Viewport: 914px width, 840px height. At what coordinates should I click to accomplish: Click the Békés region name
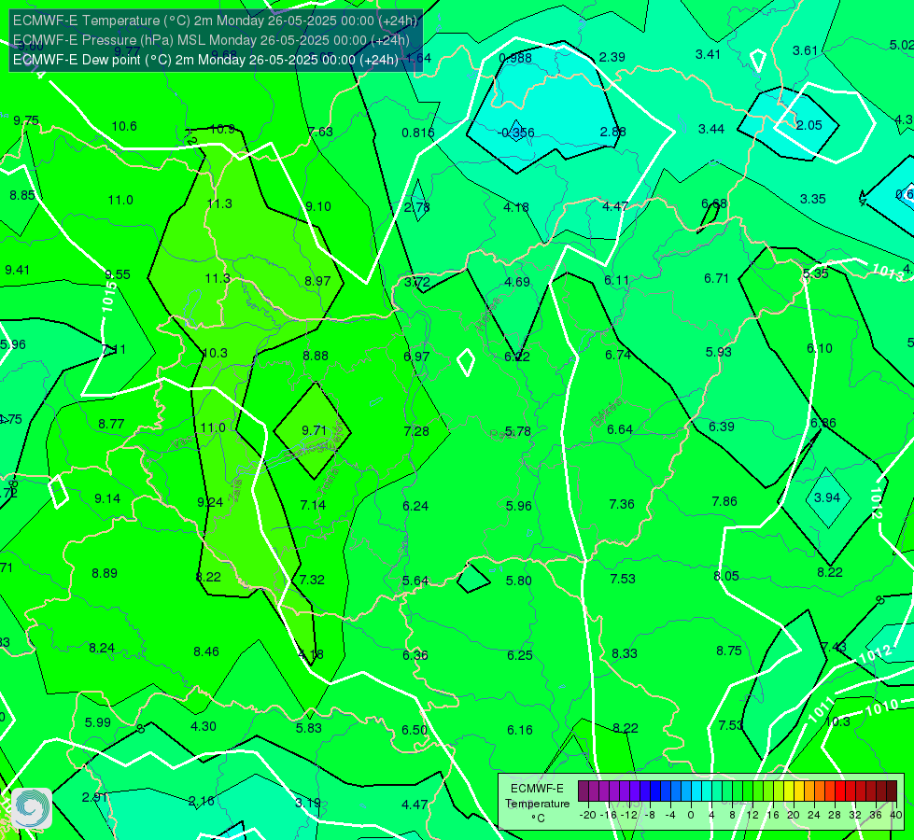(607, 413)
